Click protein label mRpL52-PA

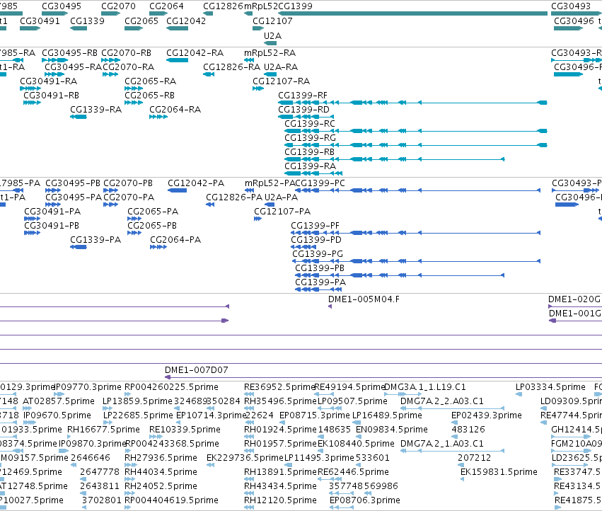tap(270, 183)
